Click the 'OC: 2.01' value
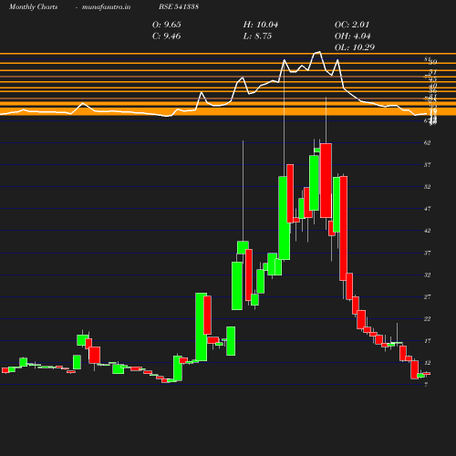456x456 pixels. click(352, 25)
